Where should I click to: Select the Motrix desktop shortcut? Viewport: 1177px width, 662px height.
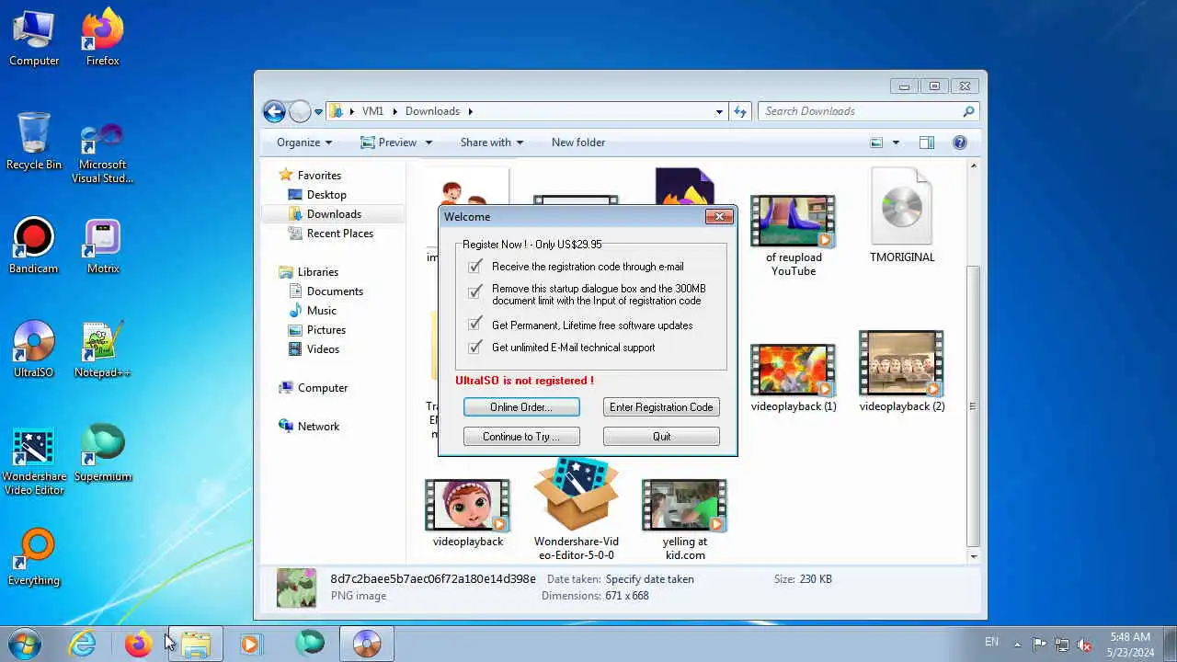103,245
